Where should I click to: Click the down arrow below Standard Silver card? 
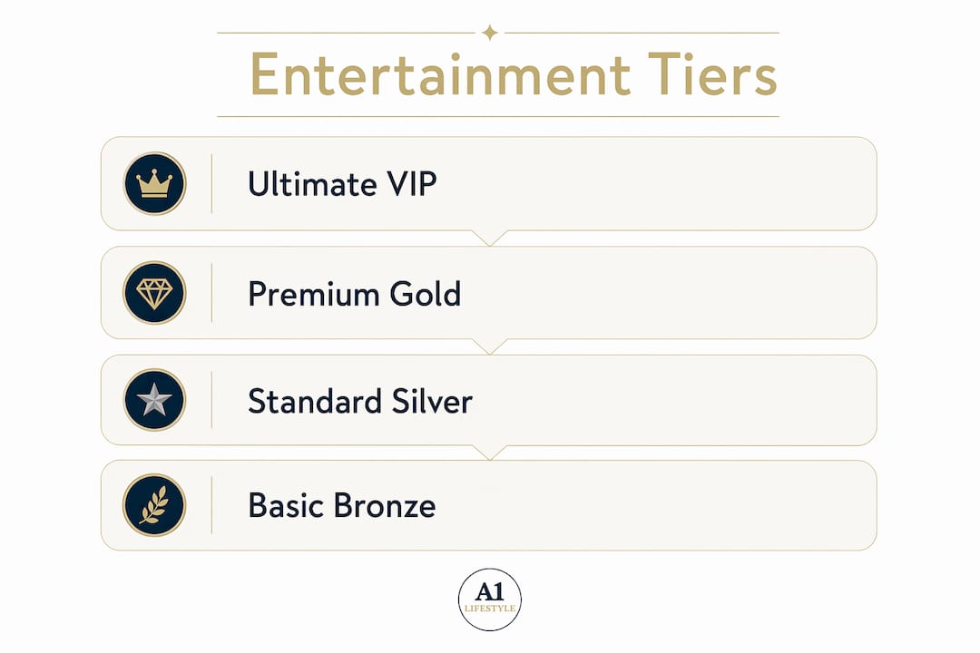click(x=490, y=453)
